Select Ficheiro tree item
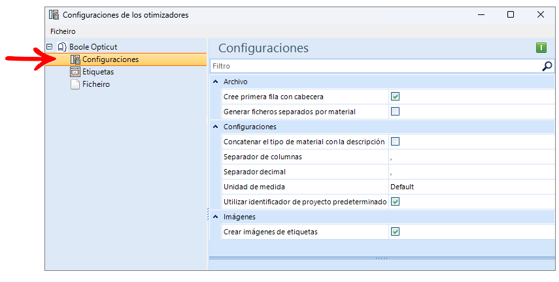559x282 pixels. coord(96,84)
